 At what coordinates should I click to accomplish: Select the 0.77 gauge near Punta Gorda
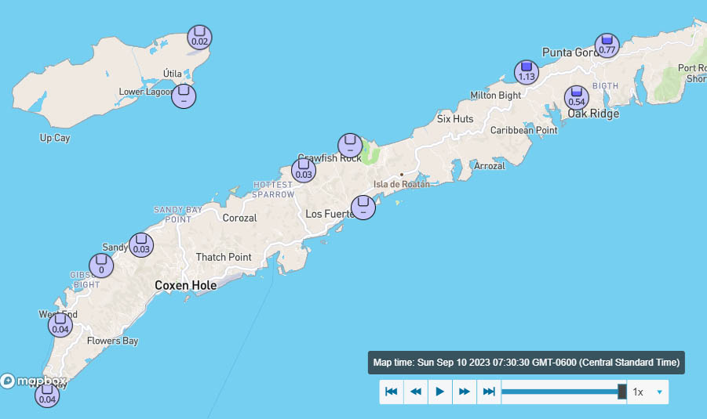coord(606,45)
